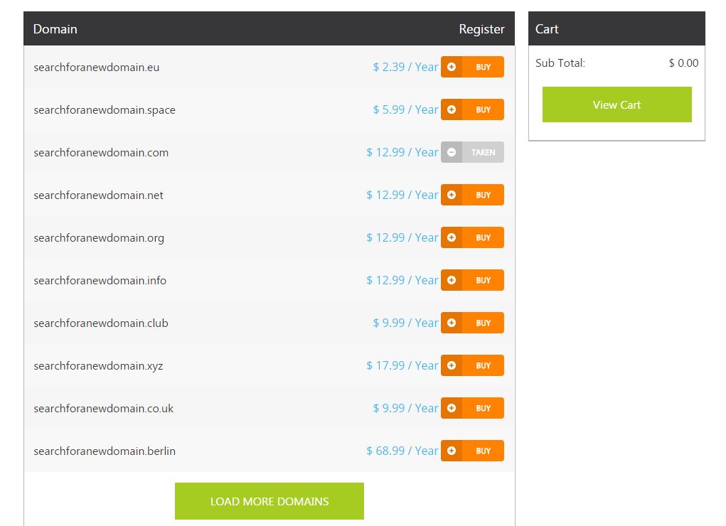726x526 pixels.
Task: Click the $ 2.39 / Year price
Action: [x=405, y=67]
